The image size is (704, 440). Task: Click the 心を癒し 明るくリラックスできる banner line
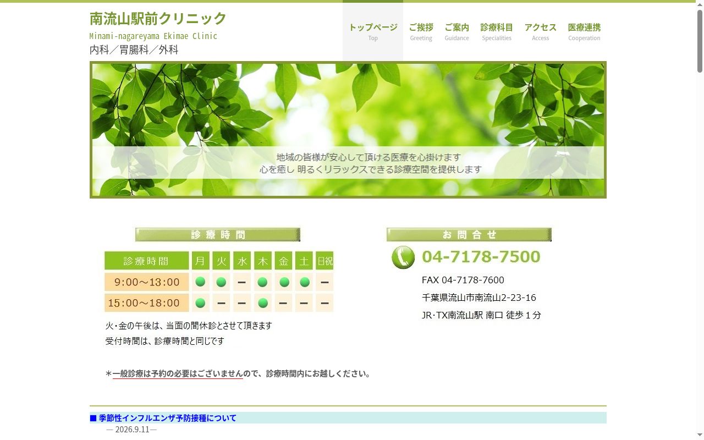(370, 169)
